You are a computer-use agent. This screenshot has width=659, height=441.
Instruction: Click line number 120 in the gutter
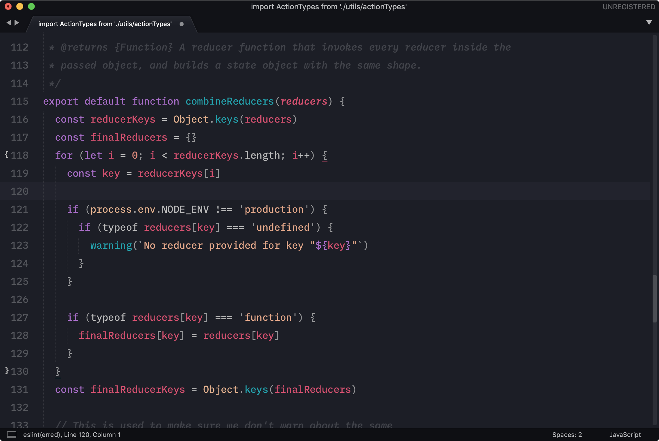(x=19, y=191)
